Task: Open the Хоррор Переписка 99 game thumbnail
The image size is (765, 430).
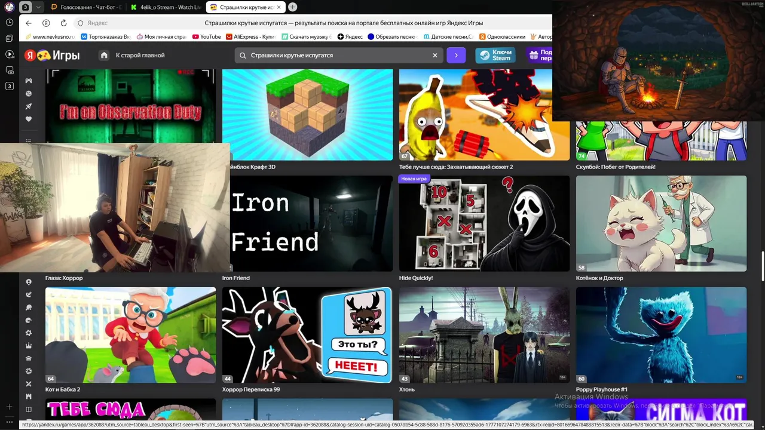Action: [307, 335]
